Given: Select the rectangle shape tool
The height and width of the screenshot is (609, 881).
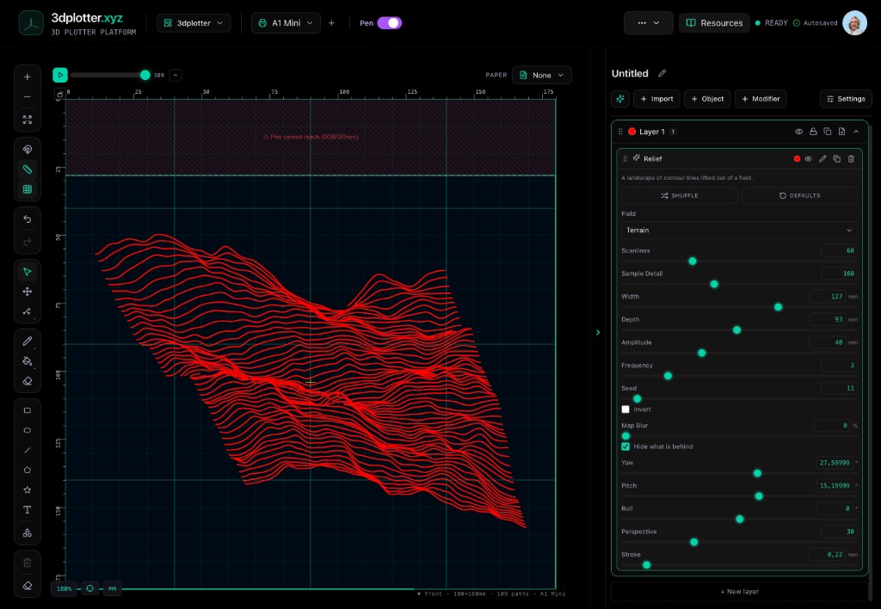Looking at the screenshot, I should point(27,410).
